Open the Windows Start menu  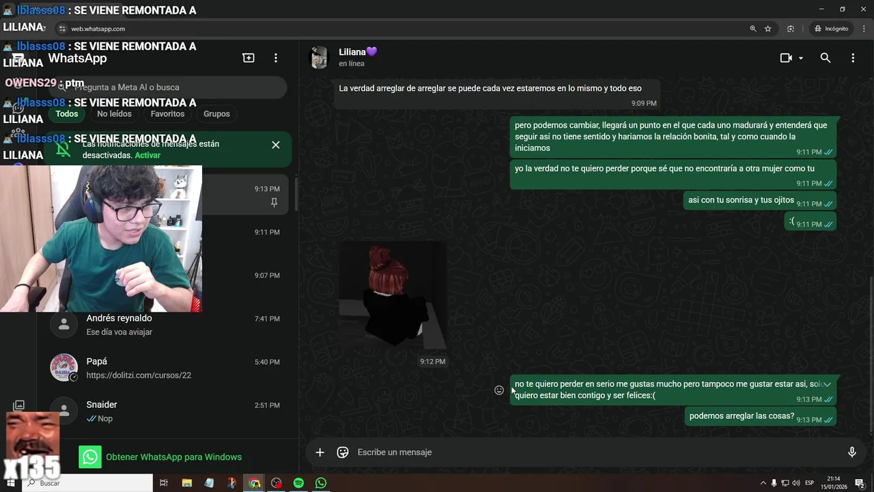pos(10,483)
